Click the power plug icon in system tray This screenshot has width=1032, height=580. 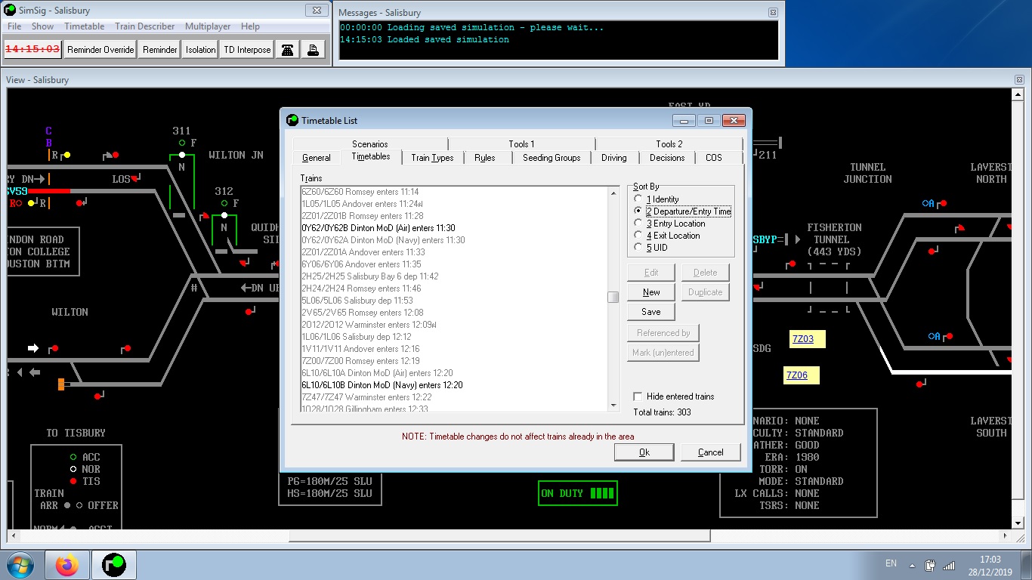coord(930,565)
